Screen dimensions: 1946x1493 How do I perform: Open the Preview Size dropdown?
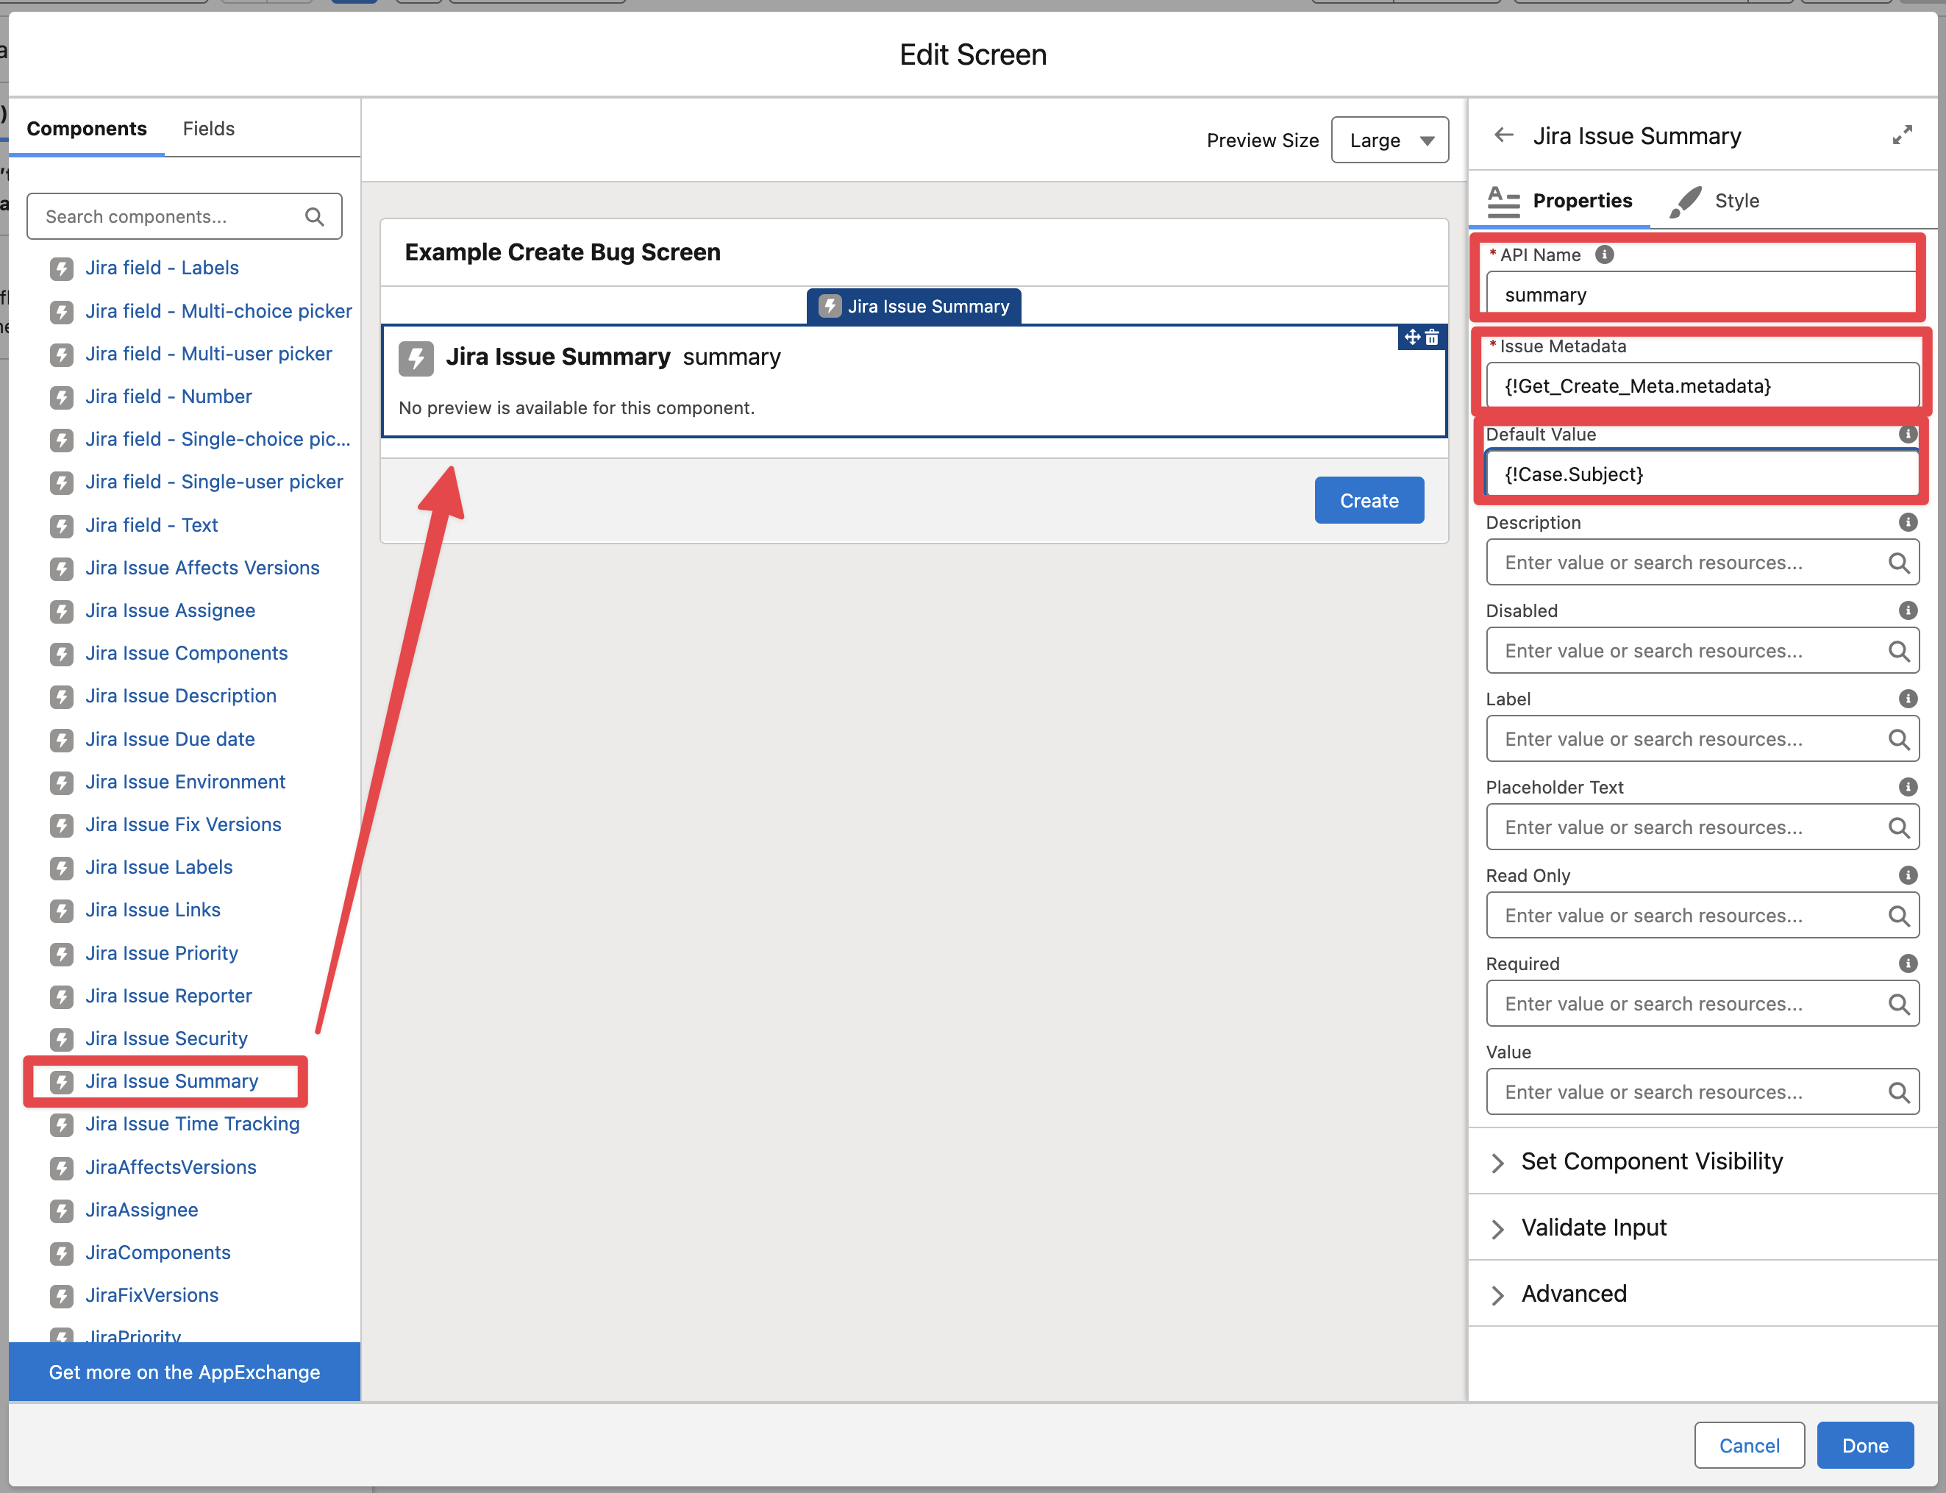tap(1390, 140)
